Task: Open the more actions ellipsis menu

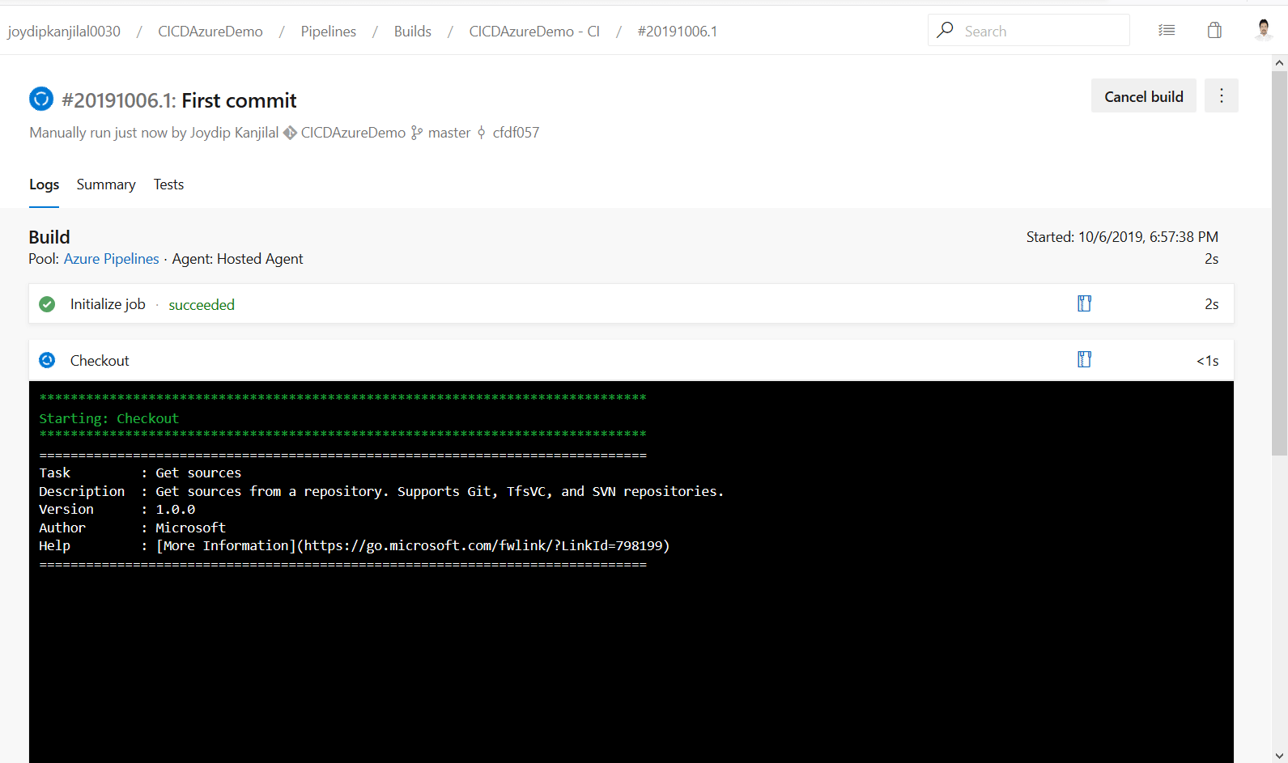Action: tap(1222, 96)
